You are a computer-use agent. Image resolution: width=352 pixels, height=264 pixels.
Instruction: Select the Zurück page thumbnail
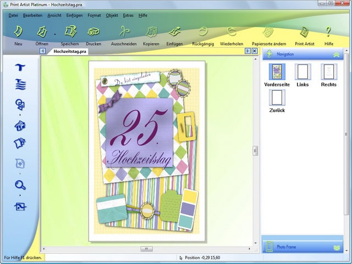pyautogui.click(x=277, y=98)
